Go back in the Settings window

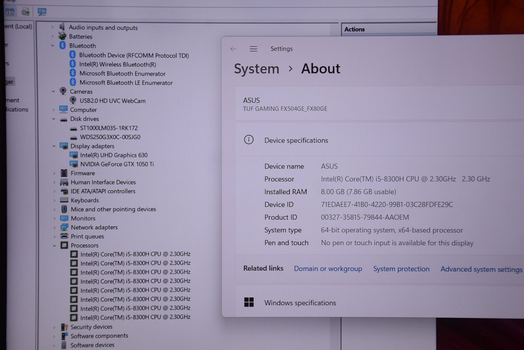[233, 49]
